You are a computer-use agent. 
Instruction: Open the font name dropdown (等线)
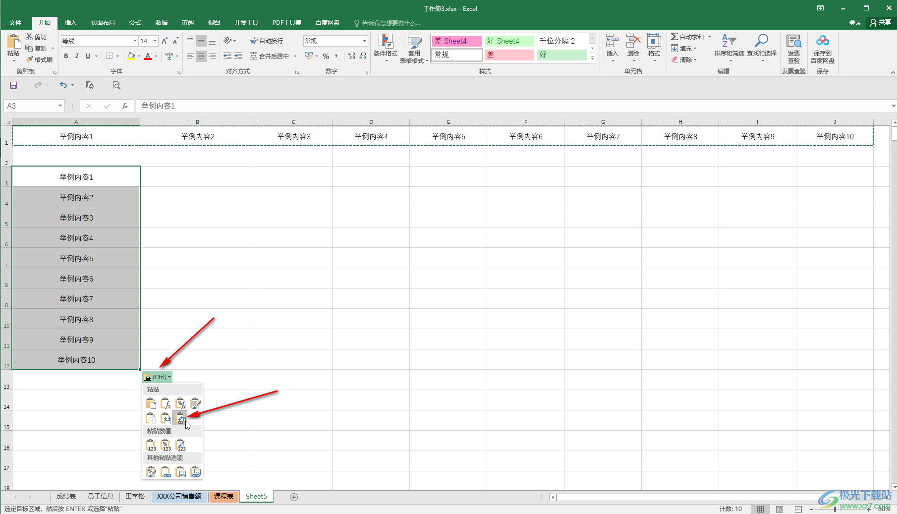[x=135, y=41]
